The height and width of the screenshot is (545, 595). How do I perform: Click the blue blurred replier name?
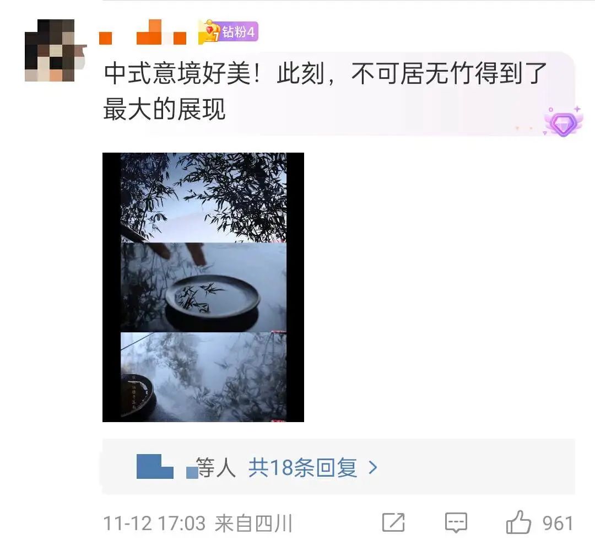coord(167,466)
